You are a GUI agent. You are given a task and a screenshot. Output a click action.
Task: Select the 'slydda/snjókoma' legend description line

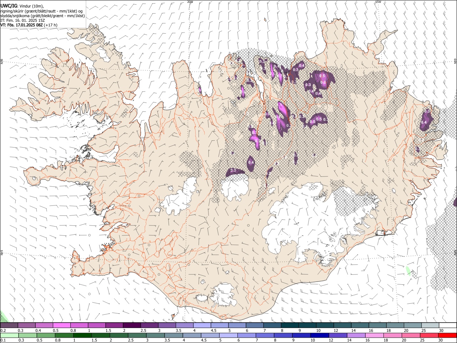(x=42, y=16)
